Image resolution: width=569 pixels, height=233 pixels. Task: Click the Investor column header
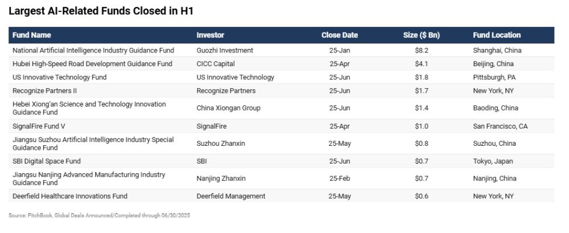pos(210,35)
